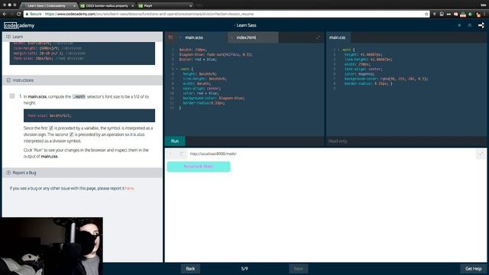Open the file folder icon beside main.scss

click(x=170, y=37)
